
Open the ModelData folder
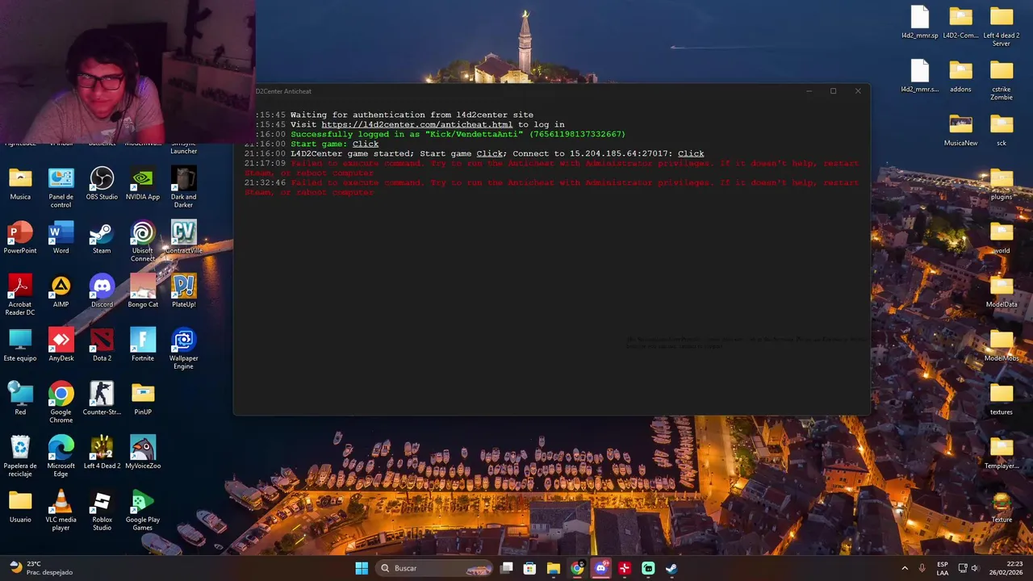pyautogui.click(x=1002, y=291)
